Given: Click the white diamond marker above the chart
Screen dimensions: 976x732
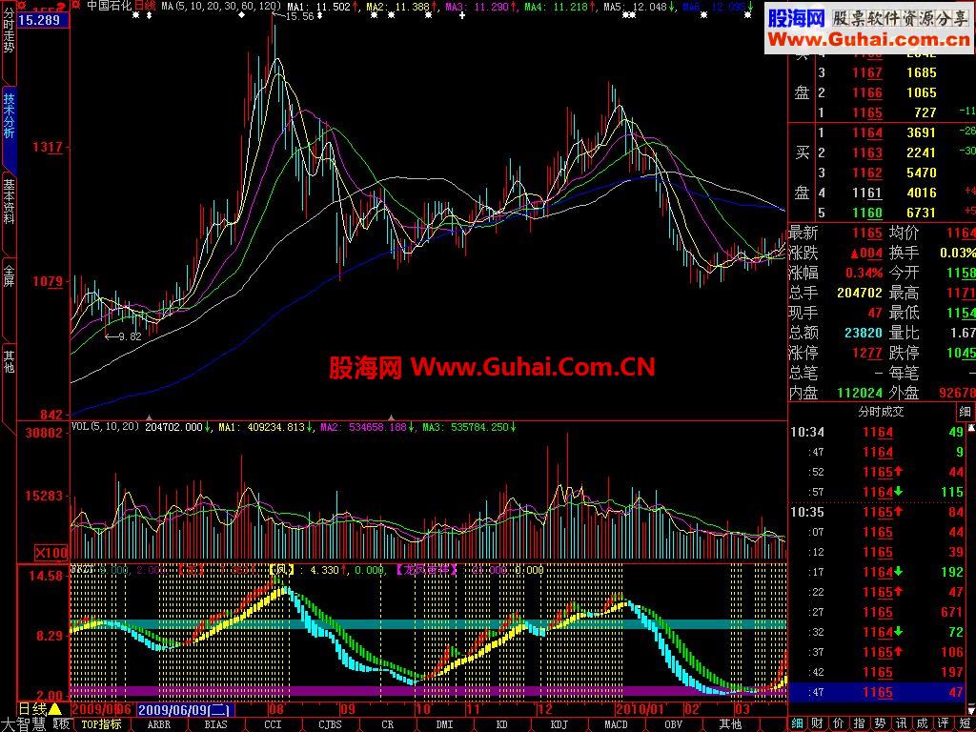Looking at the screenshot, I should tap(241, 15).
